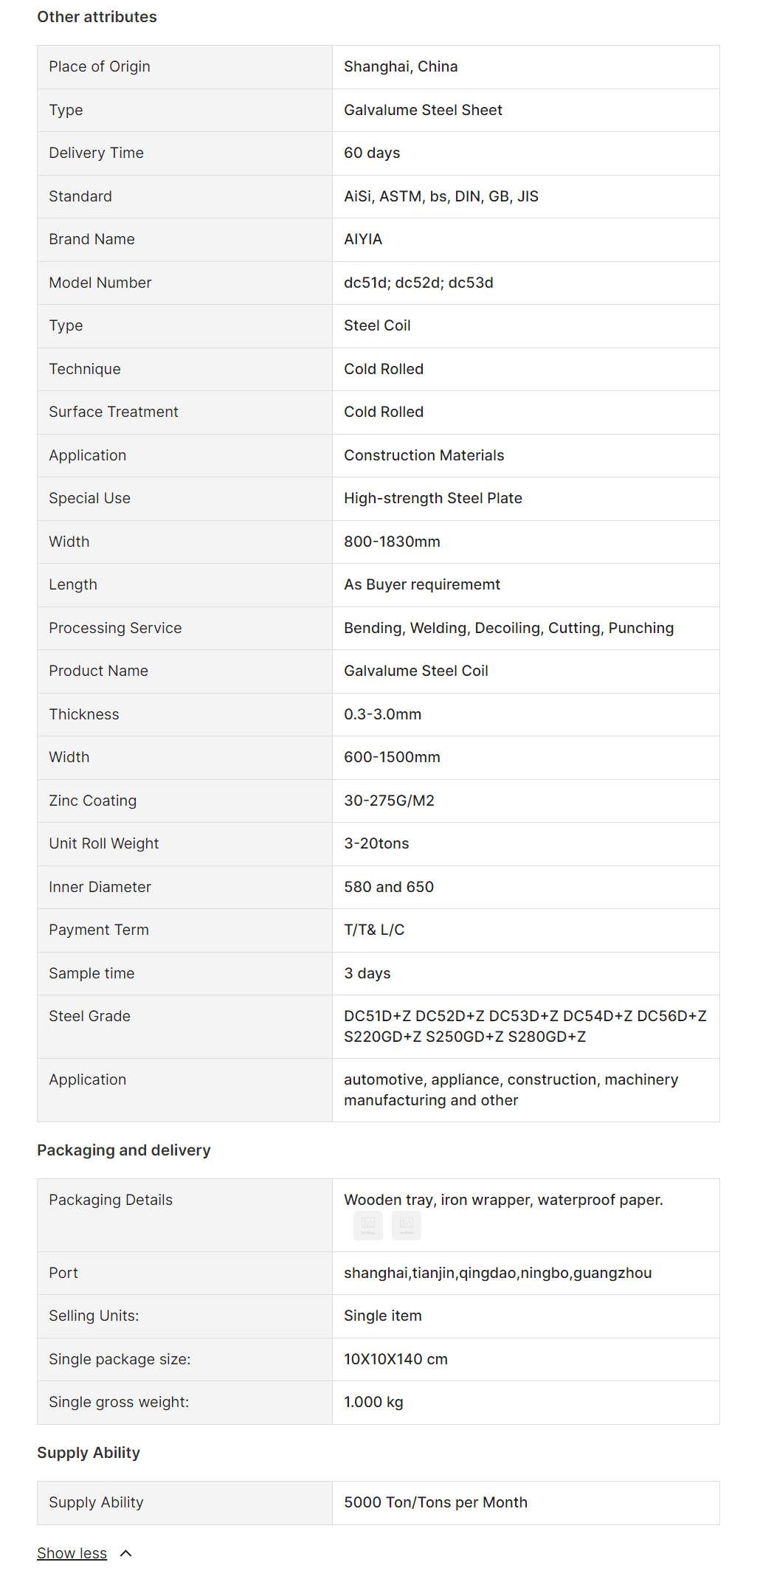Click the AIYIA brand name value
760x1579 pixels.
tap(363, 239)
